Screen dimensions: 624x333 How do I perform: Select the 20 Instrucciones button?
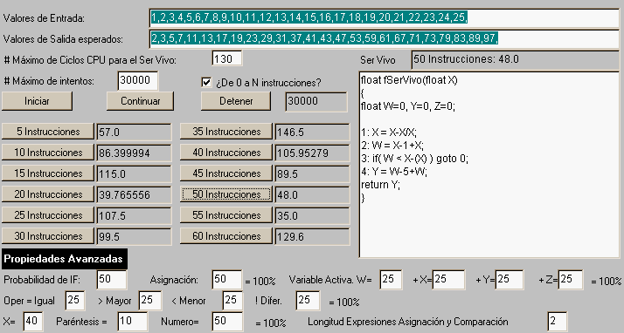click(48, 194)
